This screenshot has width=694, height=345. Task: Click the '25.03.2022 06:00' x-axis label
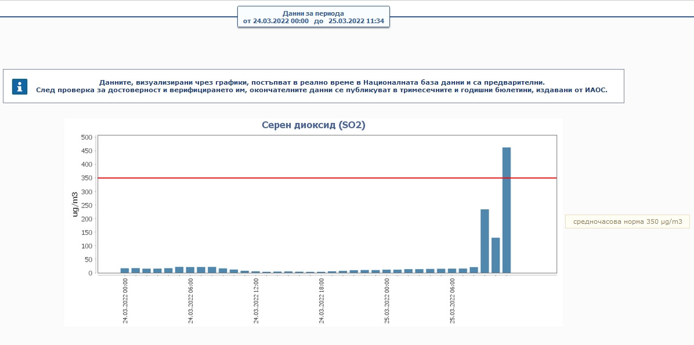pos(452,300)
